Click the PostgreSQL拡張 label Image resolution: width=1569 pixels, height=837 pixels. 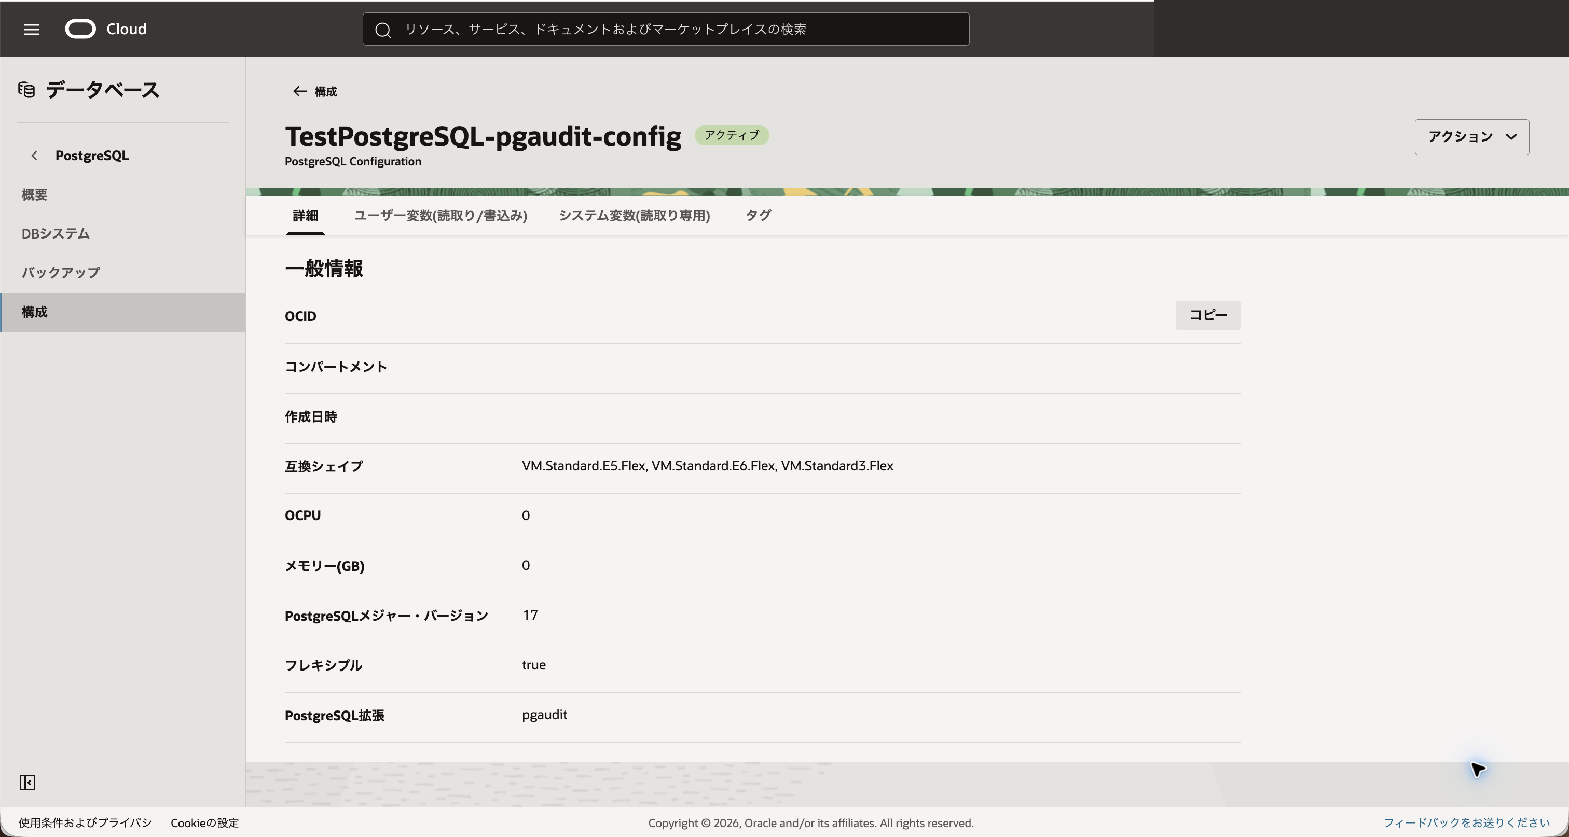pyautogui.click(x=334, y=715)
